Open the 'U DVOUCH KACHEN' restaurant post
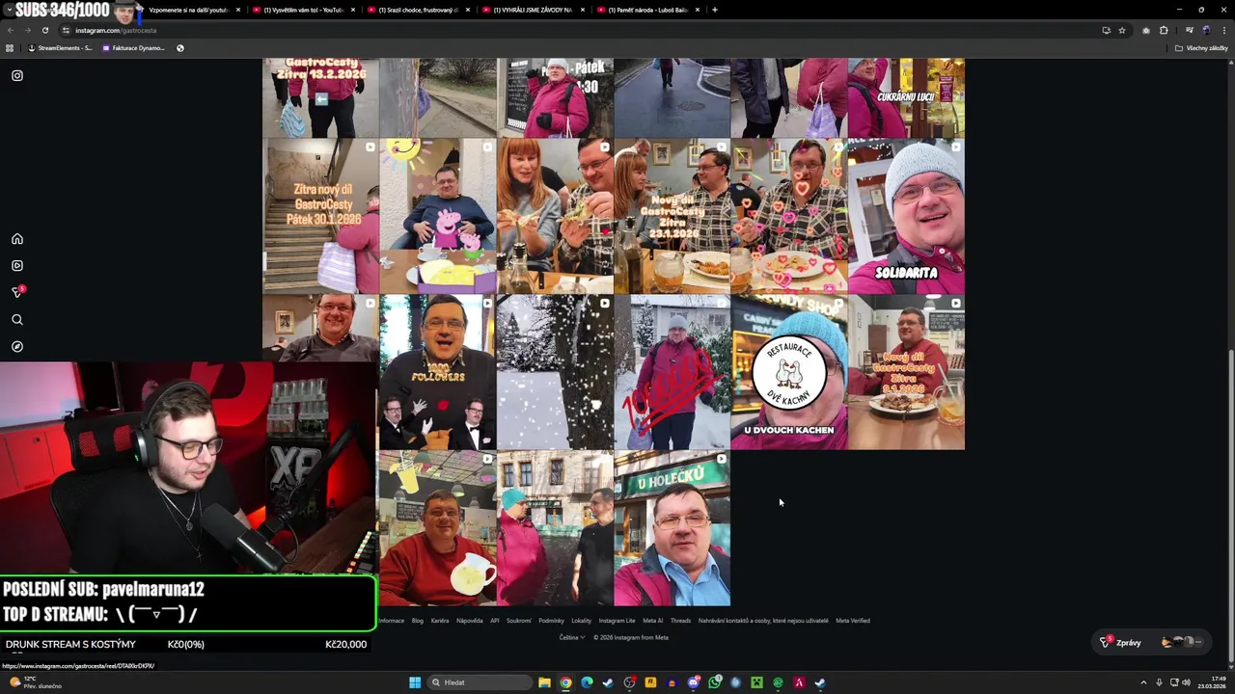1235x694 pixels. [x=788, y=372]
